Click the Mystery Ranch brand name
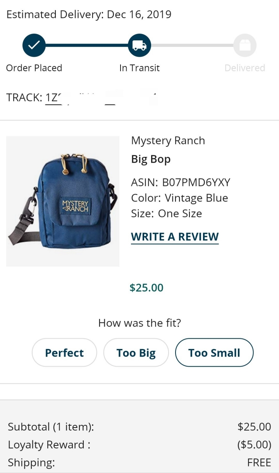This screenshot has height=473, width=279. click(x=168, y=141)
